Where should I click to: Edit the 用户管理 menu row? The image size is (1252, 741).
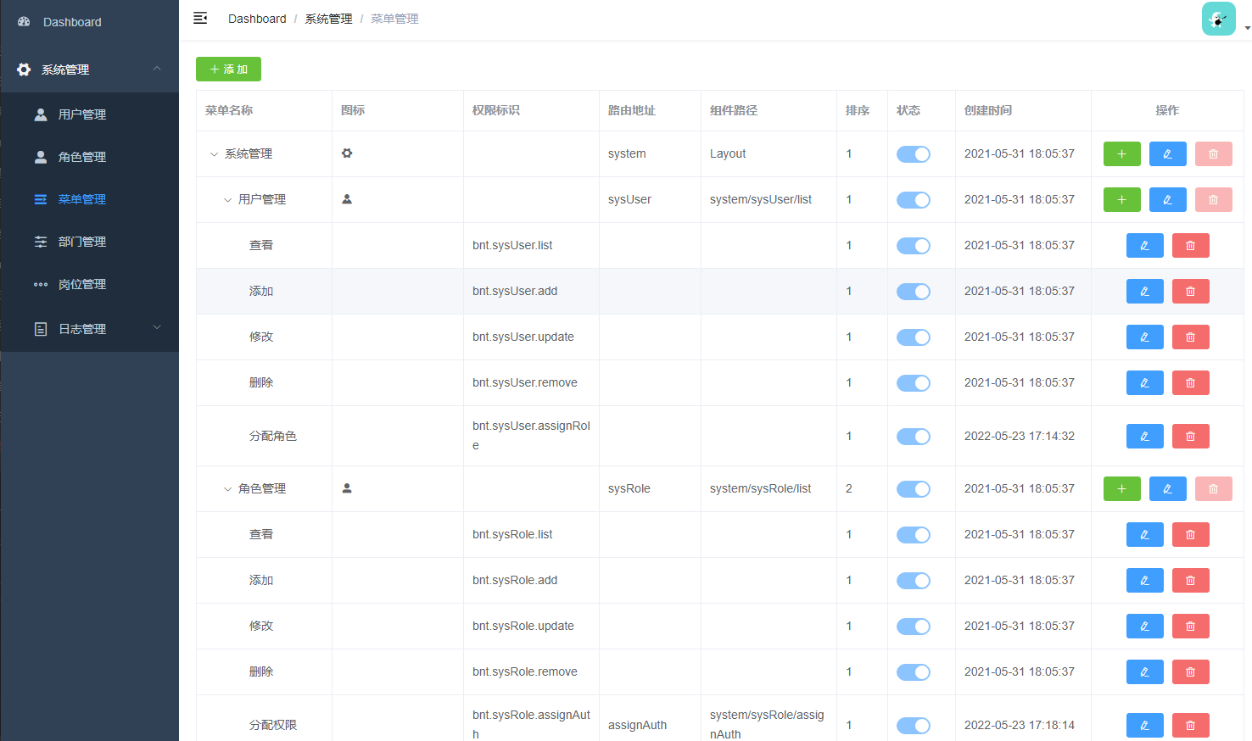coord(1167,200)
